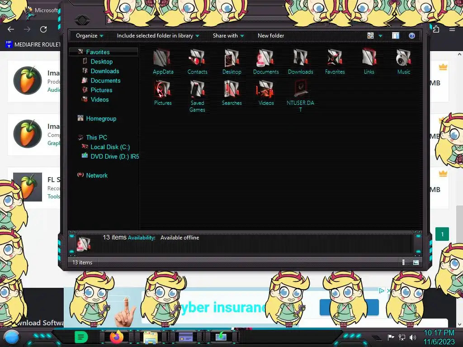Open Firefox from the taskbar
Viewport: 463px width, 347px height.
click(x=117, y=337)
